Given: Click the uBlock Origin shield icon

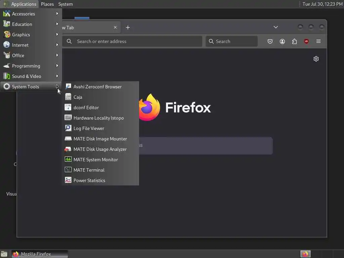Looking at the screenshot, I should point(306,41).
